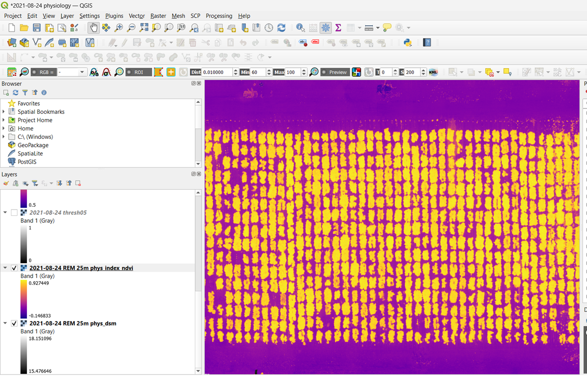587x376 pixels.
Task: Click the Layers panel scrollbar down arrow
Action: (198, 371)
